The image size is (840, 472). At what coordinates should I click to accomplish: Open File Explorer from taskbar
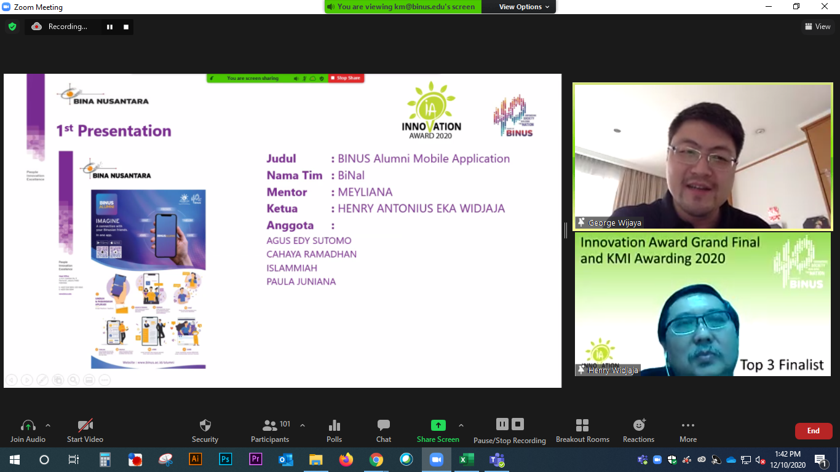(x=316, y=460)
